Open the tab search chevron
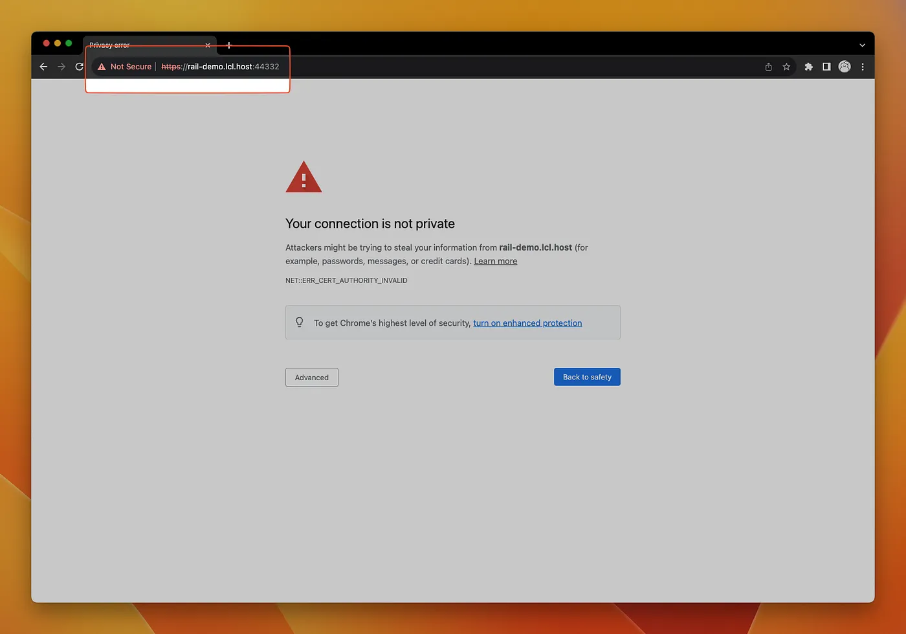This screenshot has height=634, width=906. point(862,45)
